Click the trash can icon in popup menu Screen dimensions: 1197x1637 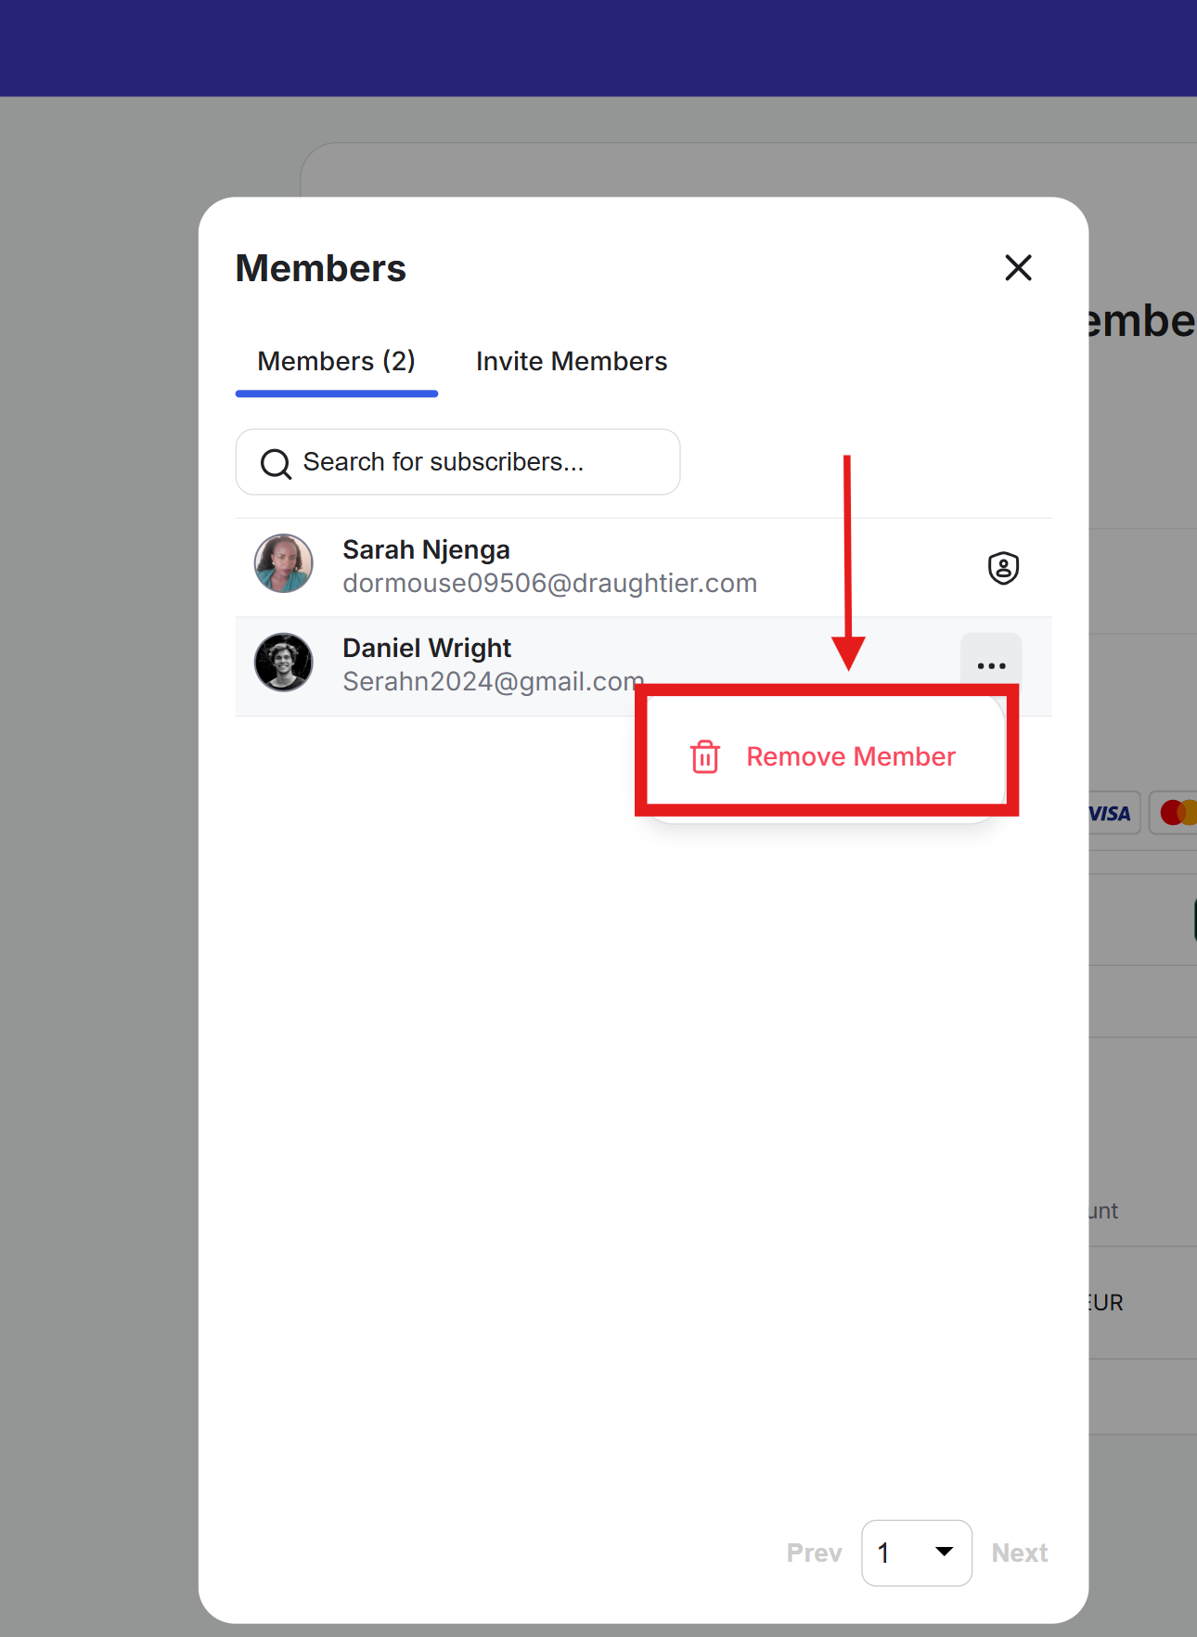click(705, 757)
